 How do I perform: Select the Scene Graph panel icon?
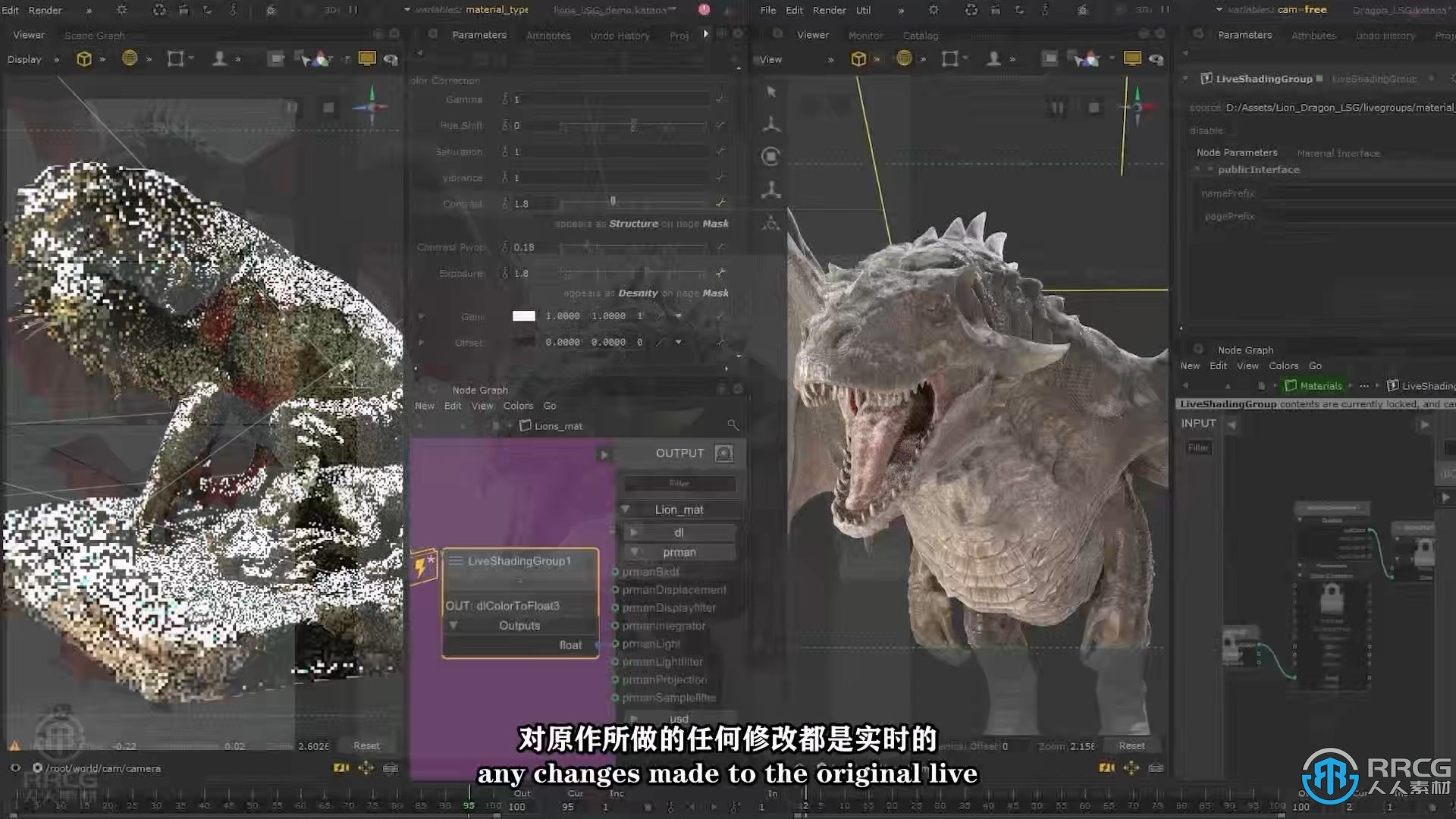tap(93, 35)
